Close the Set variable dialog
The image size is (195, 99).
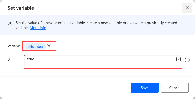point(187,8)
